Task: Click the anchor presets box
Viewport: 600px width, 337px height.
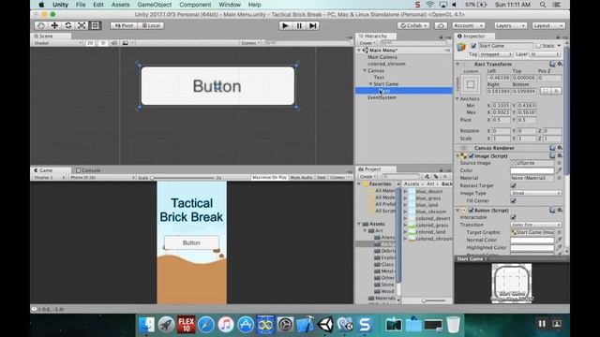Action: [x=471, y=84]
